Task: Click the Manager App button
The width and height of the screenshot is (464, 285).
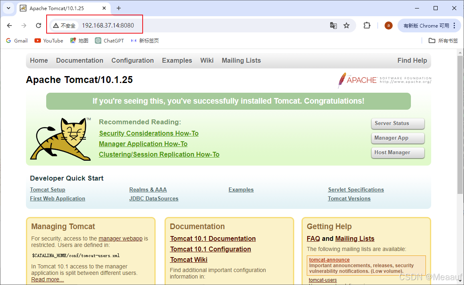Action: (x=398, y=138)
